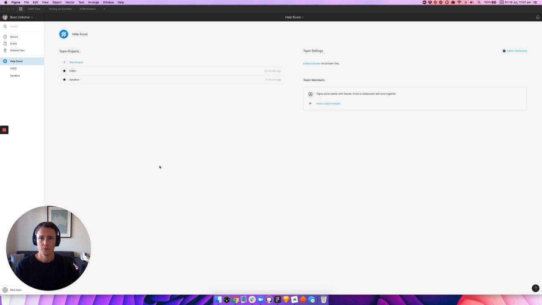Image resolution: width=542 pixels, height=305 pixels.
Task: Open the HSDS project row in Team Projects
Action: tap(171, 71)
